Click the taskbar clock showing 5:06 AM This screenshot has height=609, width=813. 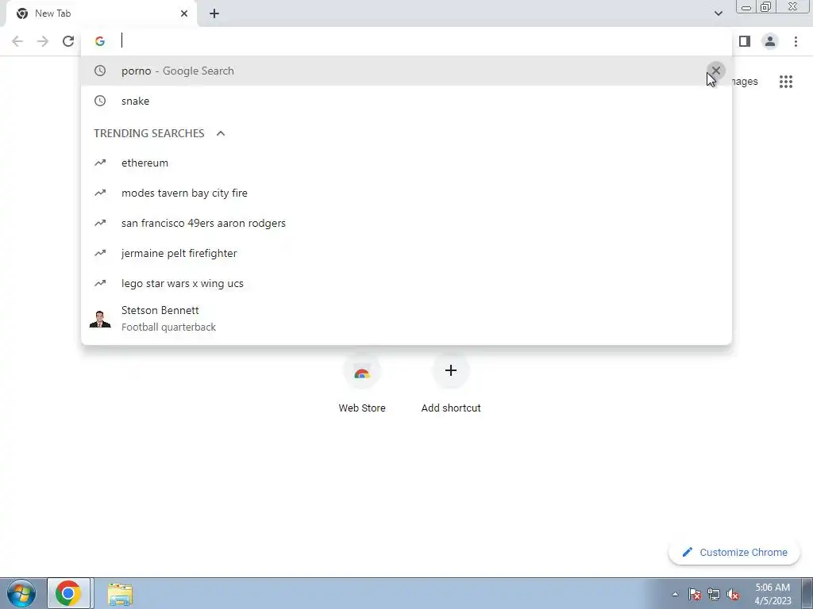tap(773, 594)
